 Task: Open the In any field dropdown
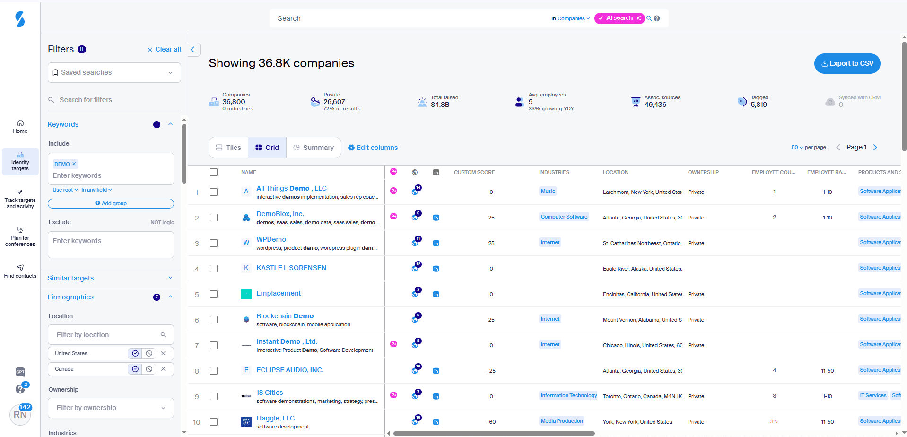[x=96, y=190]
